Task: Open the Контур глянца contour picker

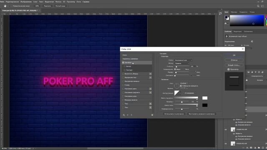Action: point(177,93)
